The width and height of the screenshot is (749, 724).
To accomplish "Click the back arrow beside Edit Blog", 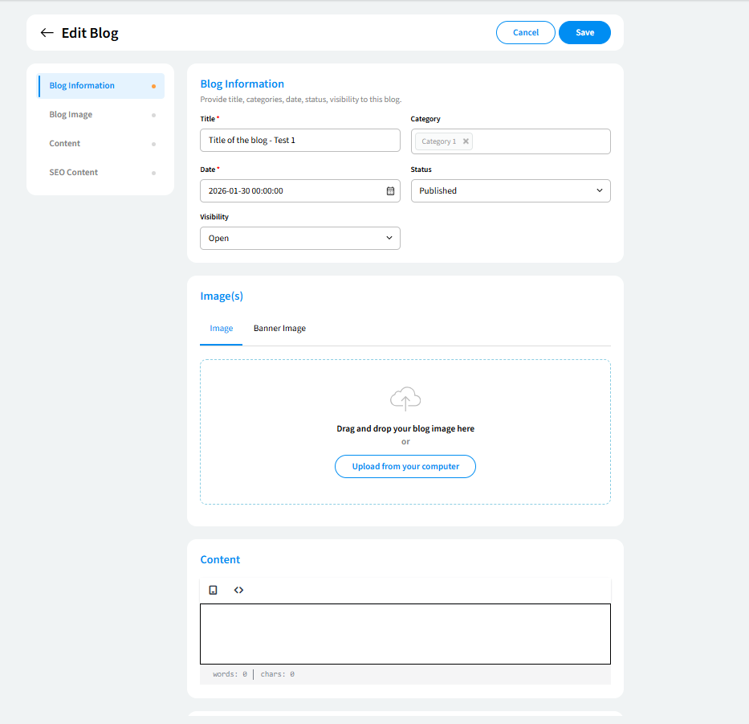I will 47,33.
